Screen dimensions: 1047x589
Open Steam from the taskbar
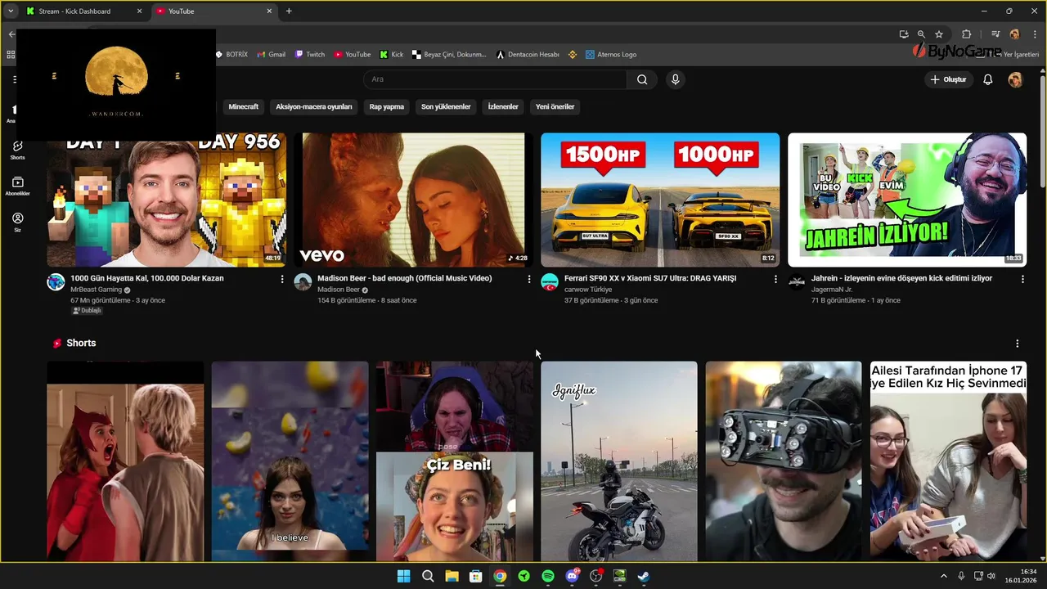point(645,576)
